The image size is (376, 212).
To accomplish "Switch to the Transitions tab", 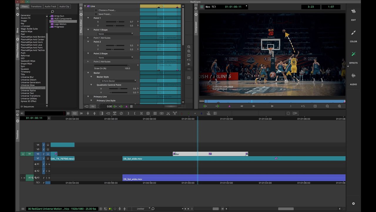I will [x=36, y=6].
